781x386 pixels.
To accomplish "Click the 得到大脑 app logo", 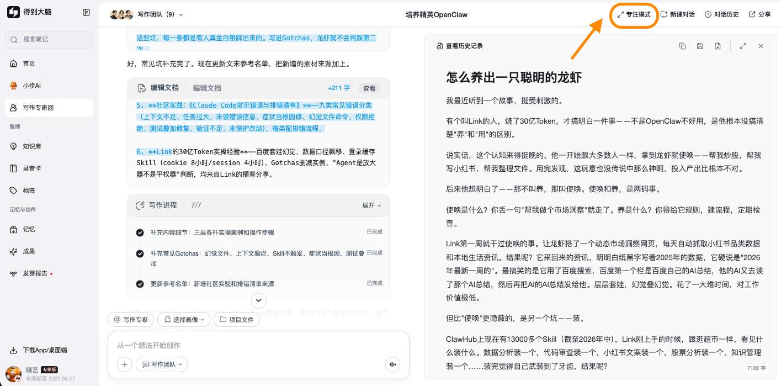I will (x=13, y=12).
